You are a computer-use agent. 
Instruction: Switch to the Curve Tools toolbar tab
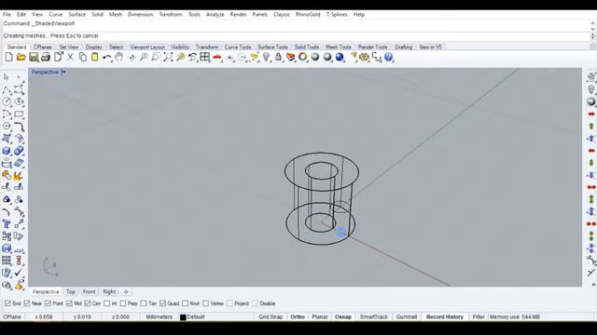point(238,47)
